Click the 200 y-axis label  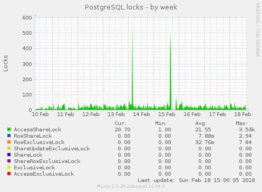point(27,79)
